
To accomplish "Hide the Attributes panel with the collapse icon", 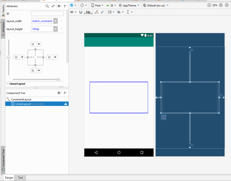I will (x=65, y=6).
